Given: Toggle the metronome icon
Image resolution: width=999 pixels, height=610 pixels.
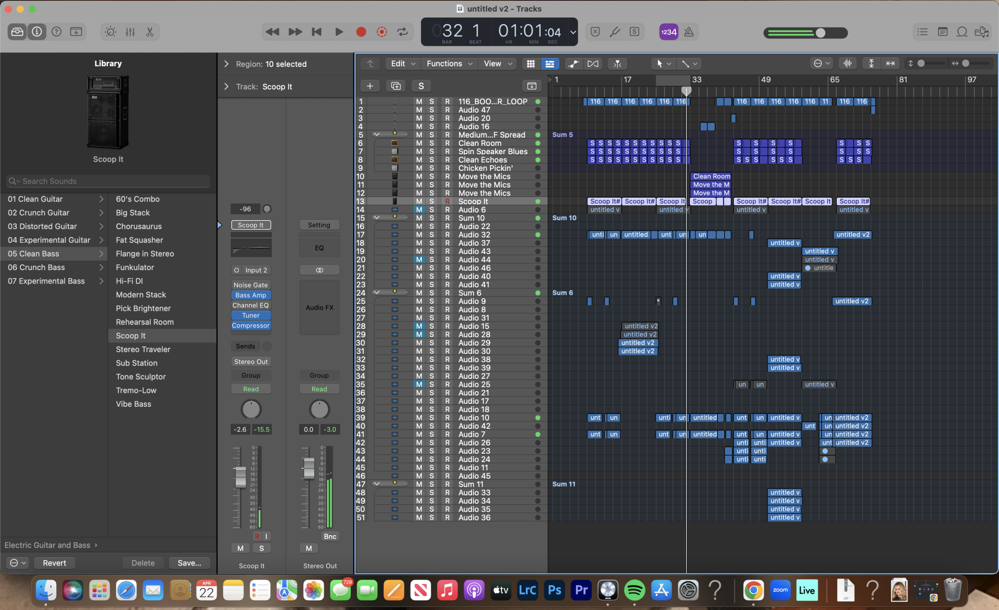Looking at the screenshot, I should click(x=689, y=32).
